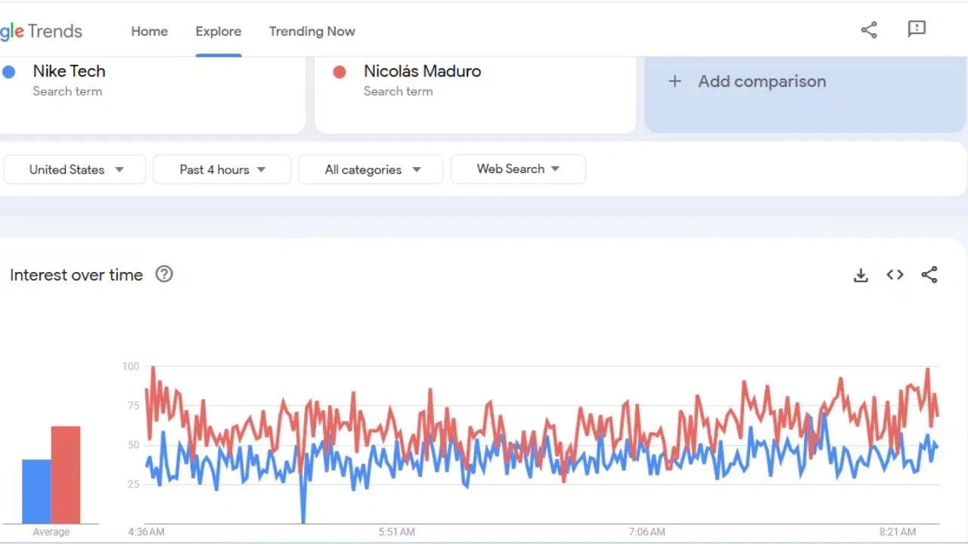The height and width of the screenshot is (544, 968).
Task: Open help for Interest over time
Action: click(164, 274)
